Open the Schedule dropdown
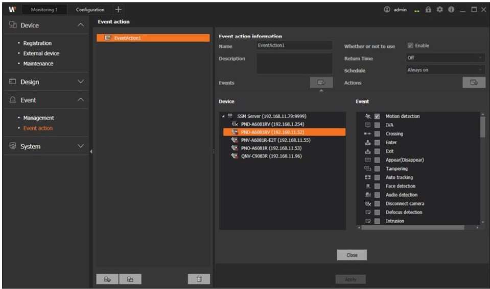 point(445,70)
